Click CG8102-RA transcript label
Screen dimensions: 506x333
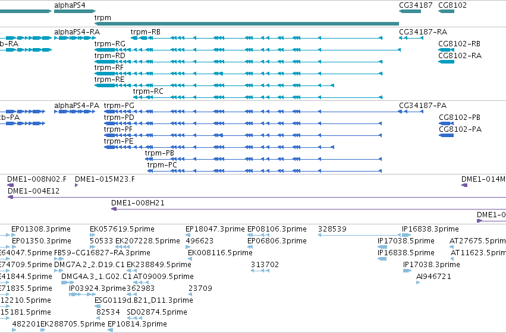pyautogui.click(x=460, y=56)
